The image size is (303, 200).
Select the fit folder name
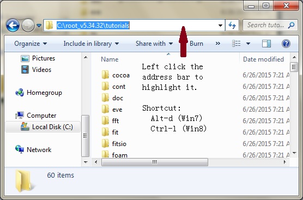coord(115,132)
